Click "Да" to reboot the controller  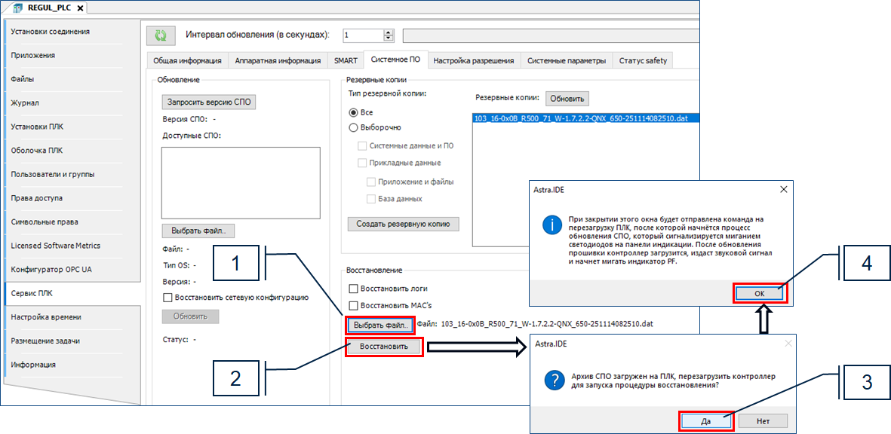click(705, 421)
